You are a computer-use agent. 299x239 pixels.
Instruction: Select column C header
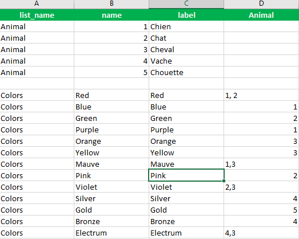click(x=186, y=4)
